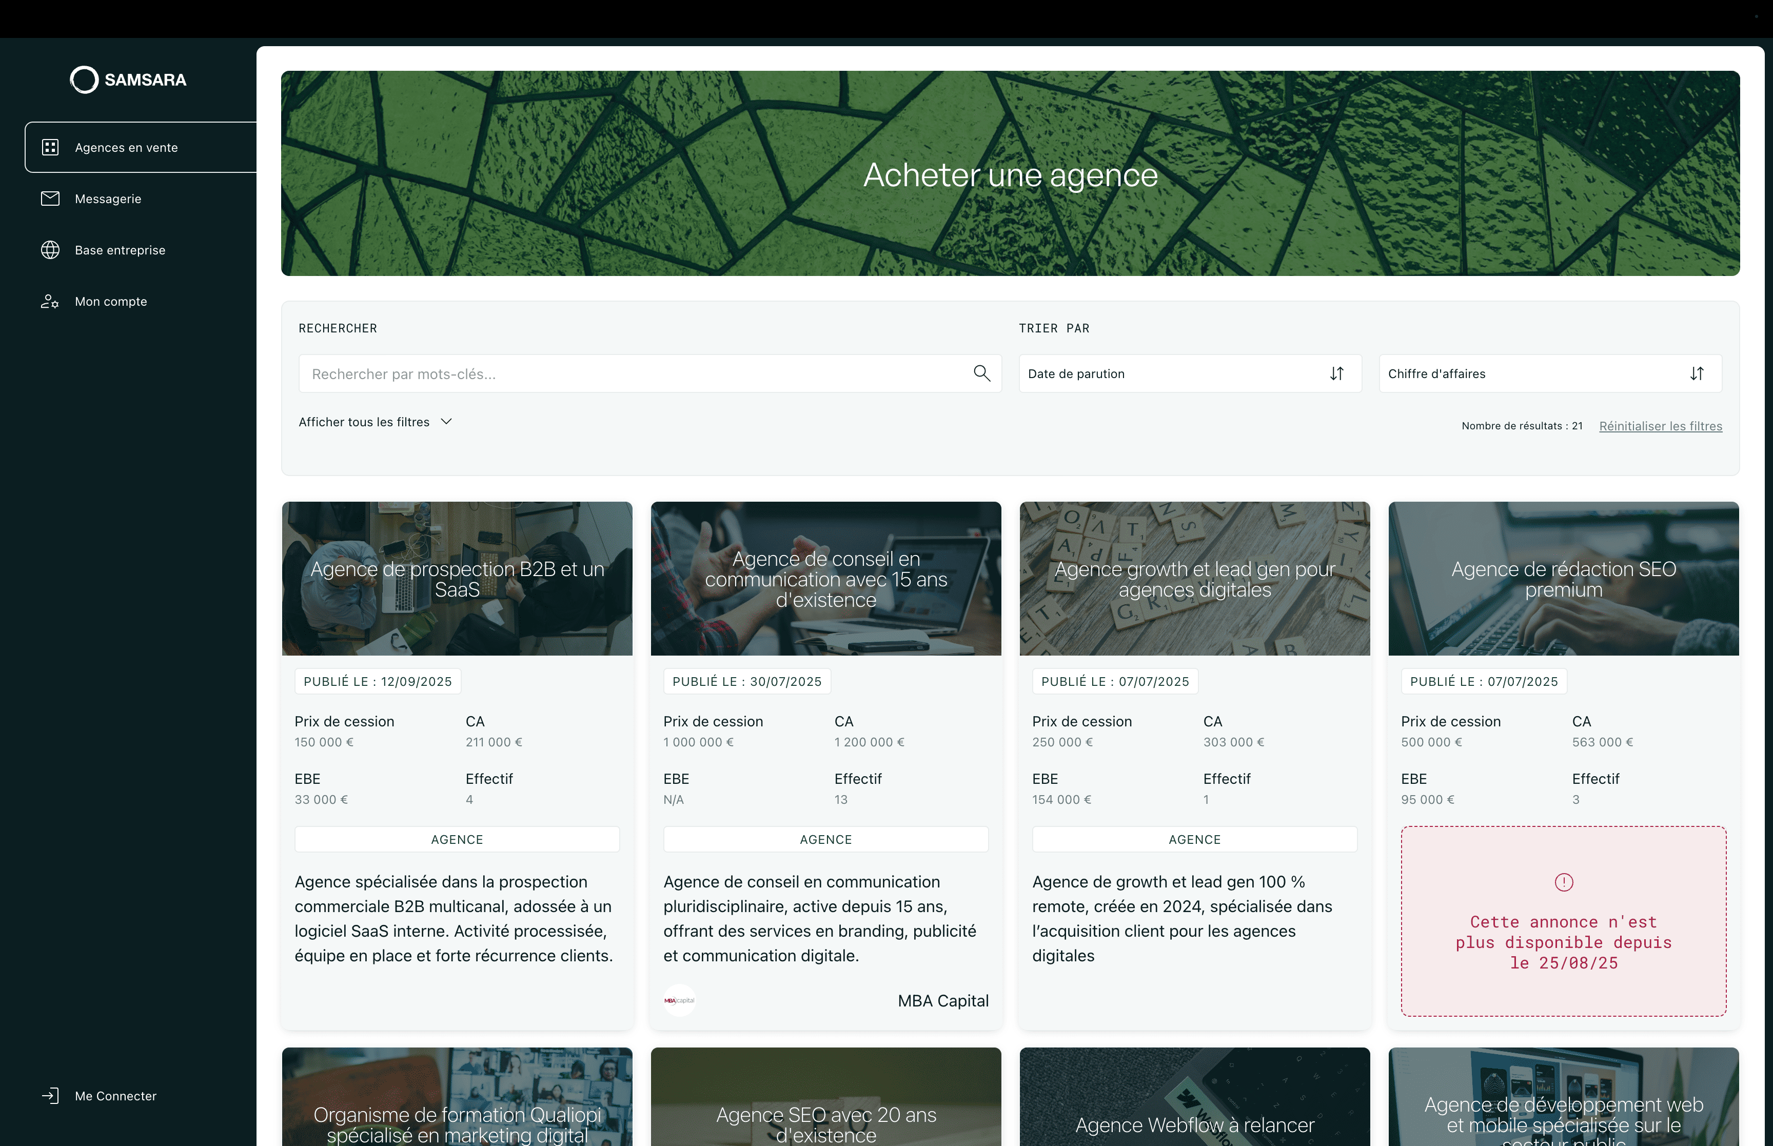Toggle sort order on Date de parution
The image size is (1773, 1146).
1336,373
